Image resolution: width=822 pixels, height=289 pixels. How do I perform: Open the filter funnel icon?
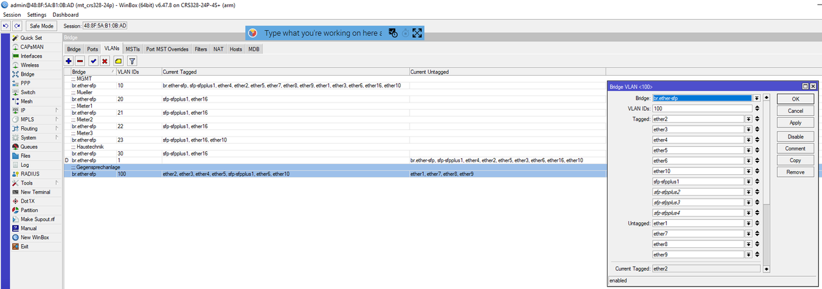132,61
